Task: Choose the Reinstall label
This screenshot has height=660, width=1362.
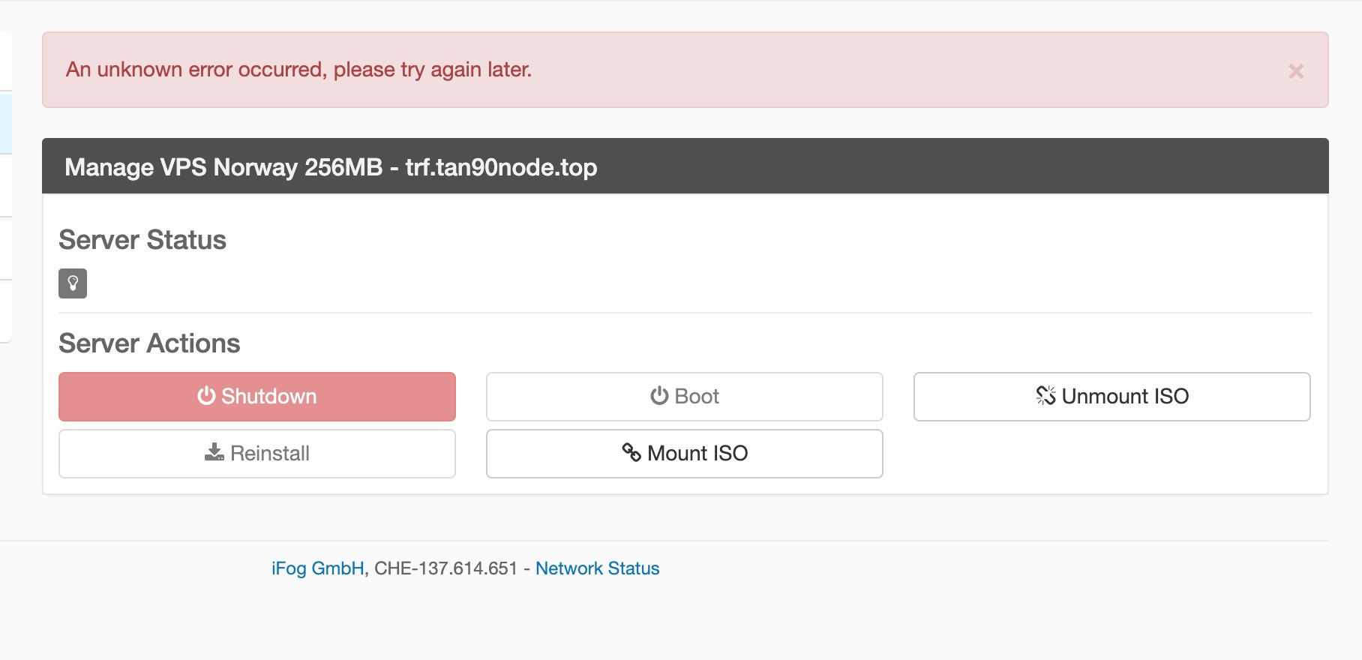Action: [x=270, y=453]
